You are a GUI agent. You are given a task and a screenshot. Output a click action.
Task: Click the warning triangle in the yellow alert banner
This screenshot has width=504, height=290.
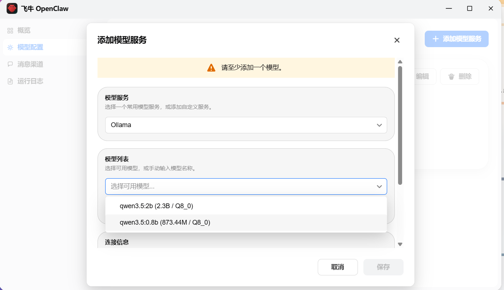point(211,68)
